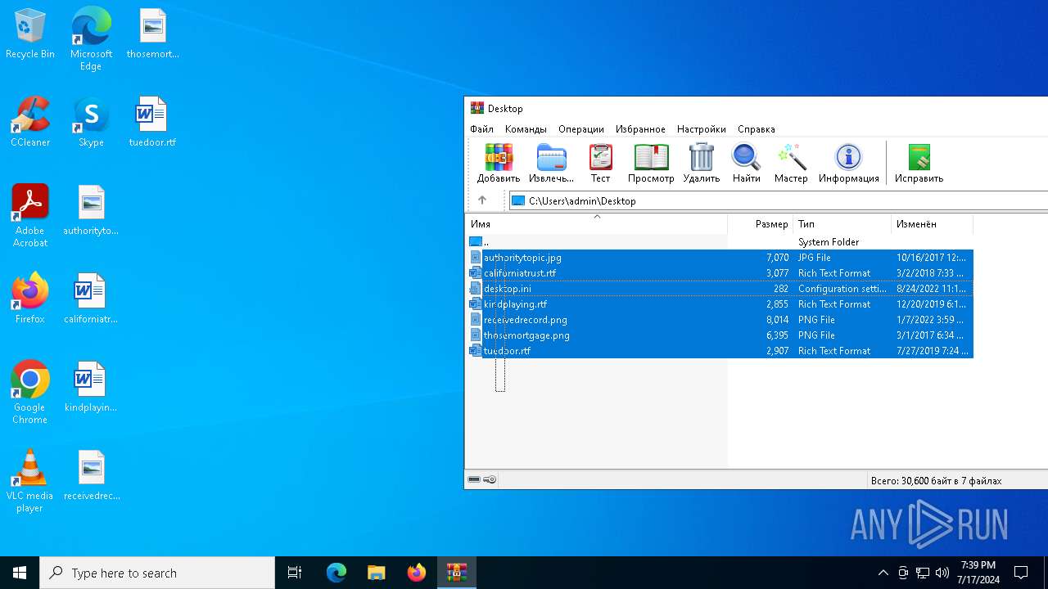Click the WinRAR taskbar button
Viewport: 1048px width, 589px height.
[456, 573]
